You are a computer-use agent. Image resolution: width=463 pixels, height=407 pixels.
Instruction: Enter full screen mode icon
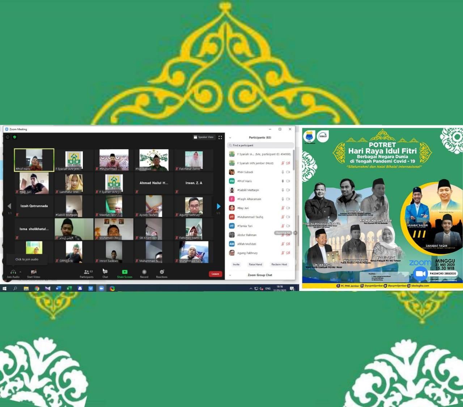pyautogui.click(x=220, y=137)
